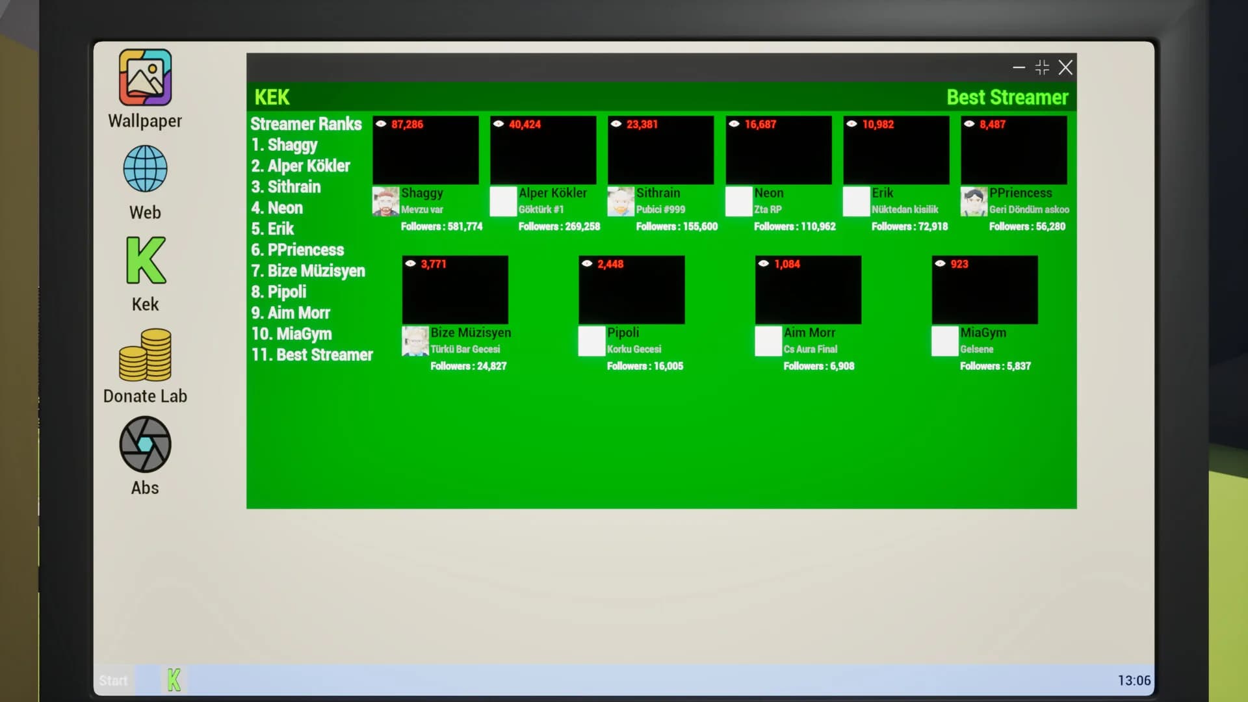
Task: Open Neon's Zta RP stream thumbnail
Action: pos(779,150)
